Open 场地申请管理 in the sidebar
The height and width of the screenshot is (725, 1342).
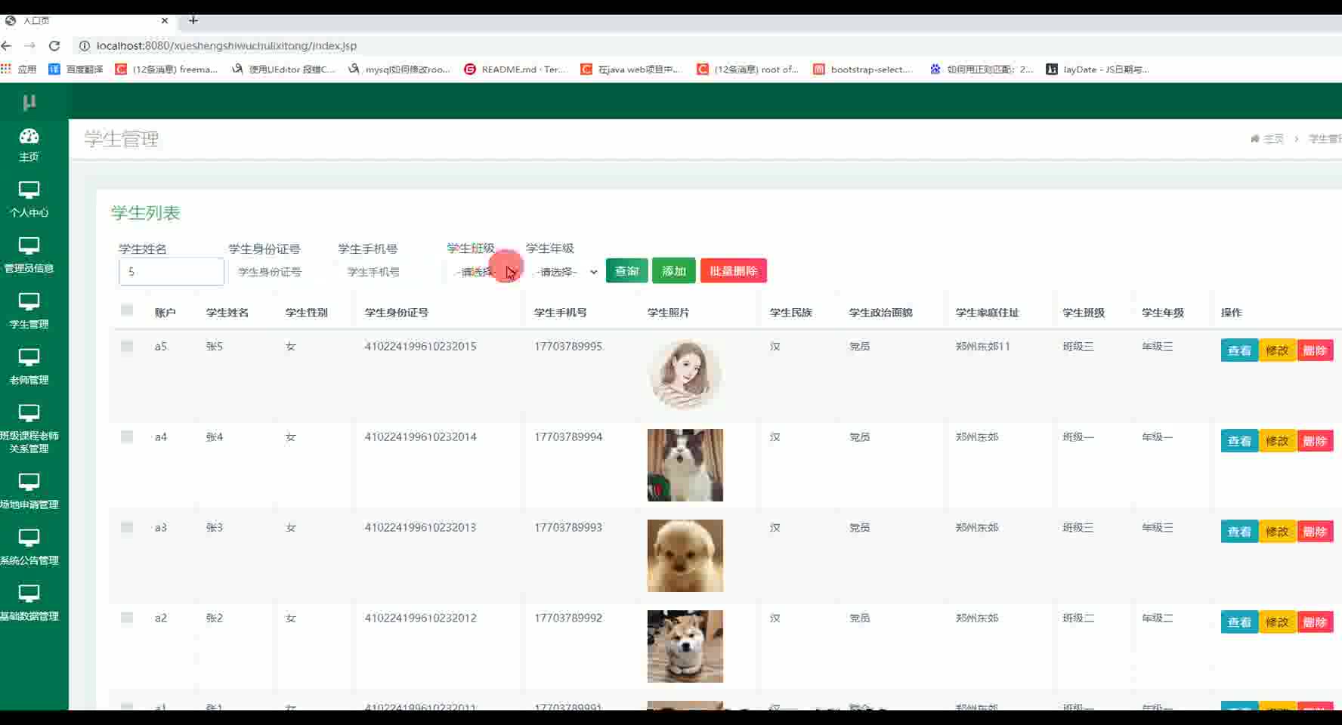(x=29, y=492)
